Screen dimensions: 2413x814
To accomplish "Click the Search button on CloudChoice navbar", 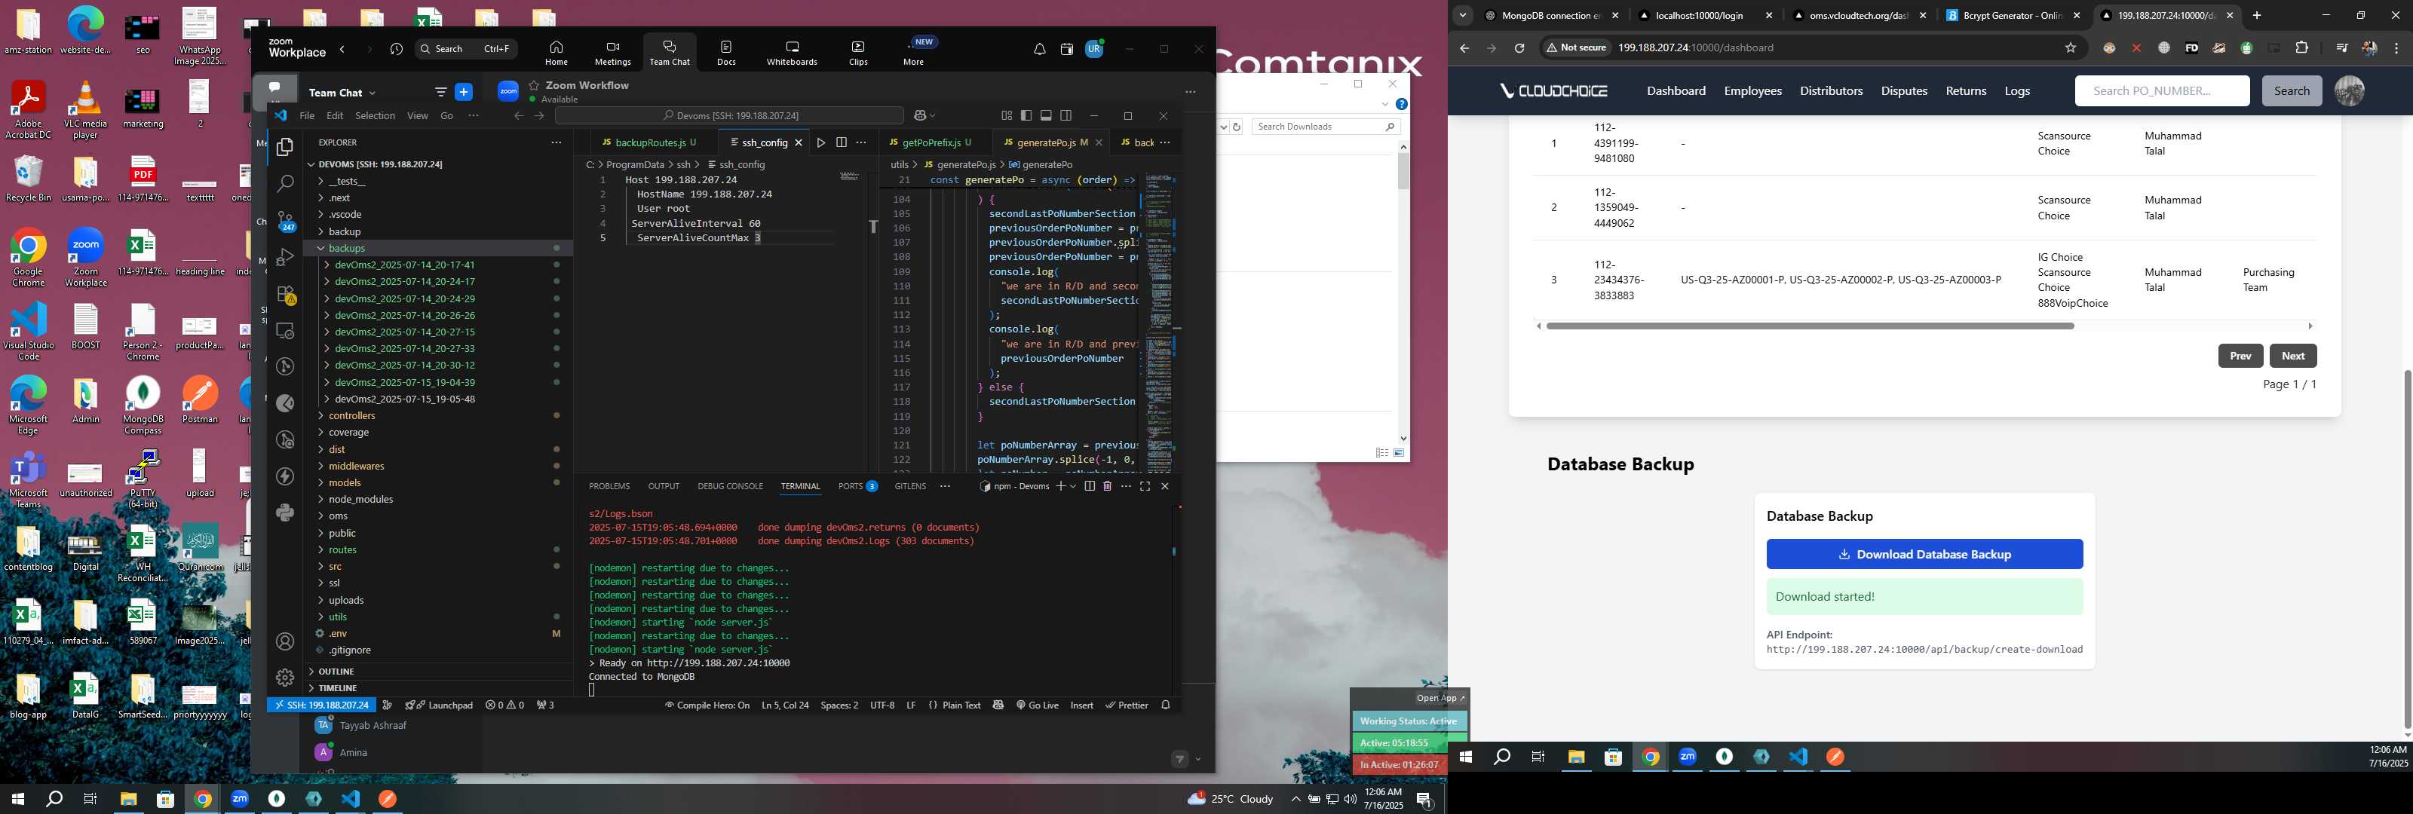I will pyautogui.click(x=2292, y=91).
